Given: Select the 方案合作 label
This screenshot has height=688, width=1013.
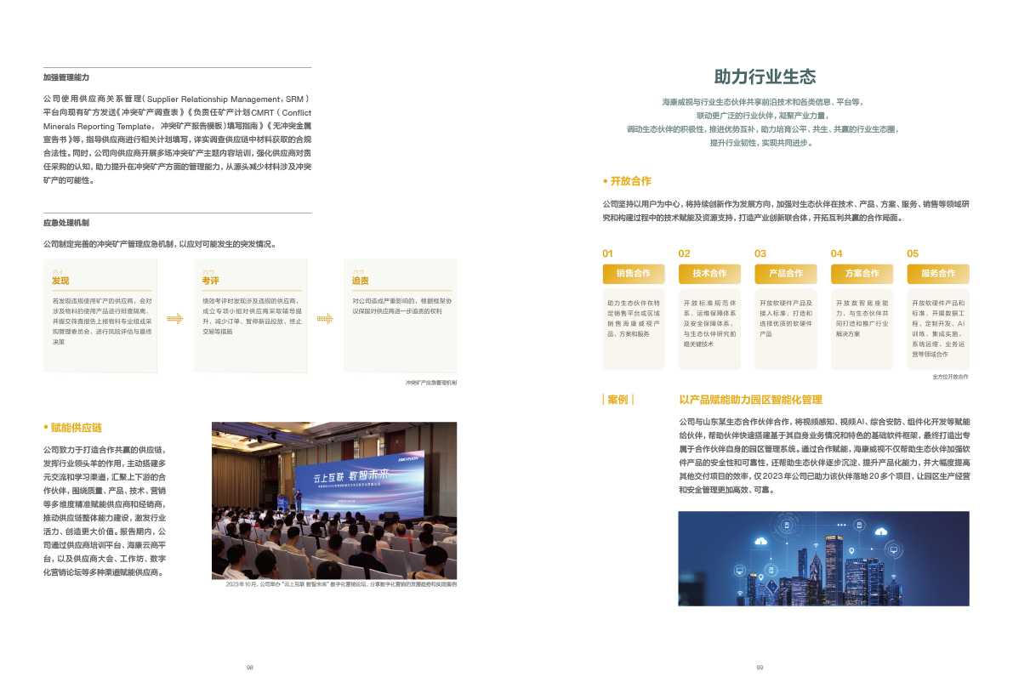Looking at the screenshot, I should coord(862,274).
